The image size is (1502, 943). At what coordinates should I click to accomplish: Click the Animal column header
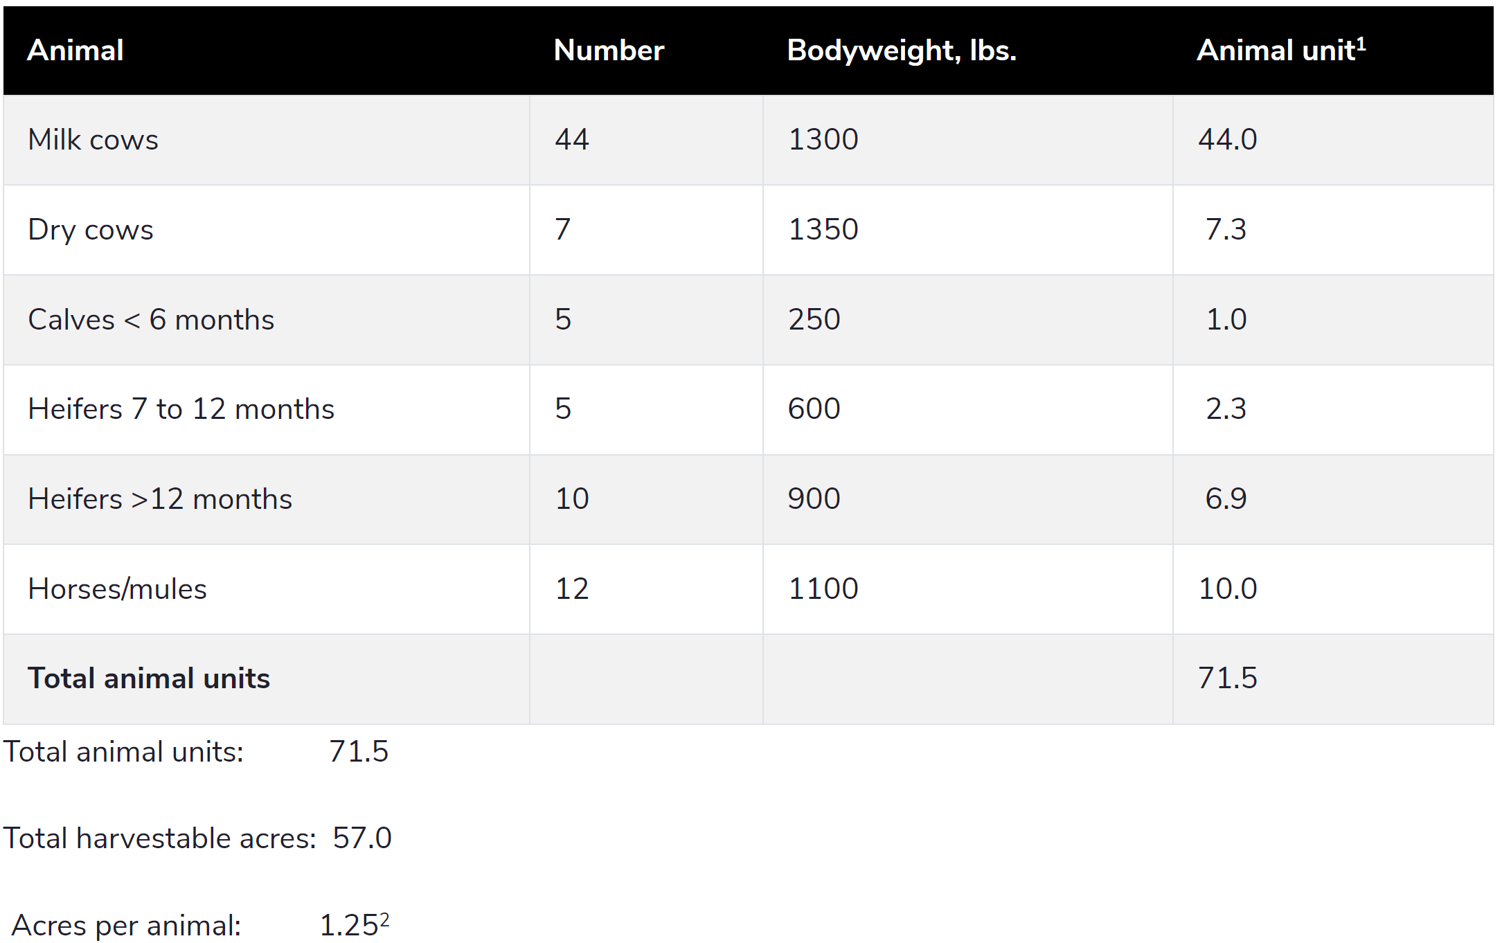(75, 51)
